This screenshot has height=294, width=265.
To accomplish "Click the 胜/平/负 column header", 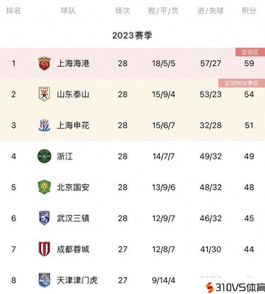I will (164, 11).
